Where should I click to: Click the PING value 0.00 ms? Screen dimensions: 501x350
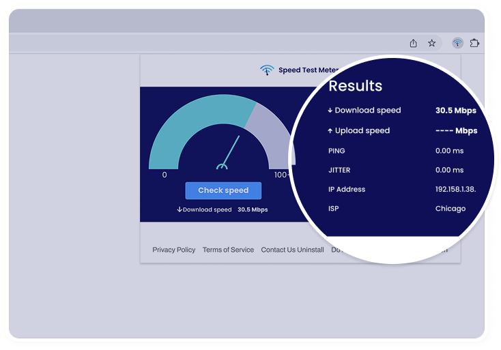449,151
